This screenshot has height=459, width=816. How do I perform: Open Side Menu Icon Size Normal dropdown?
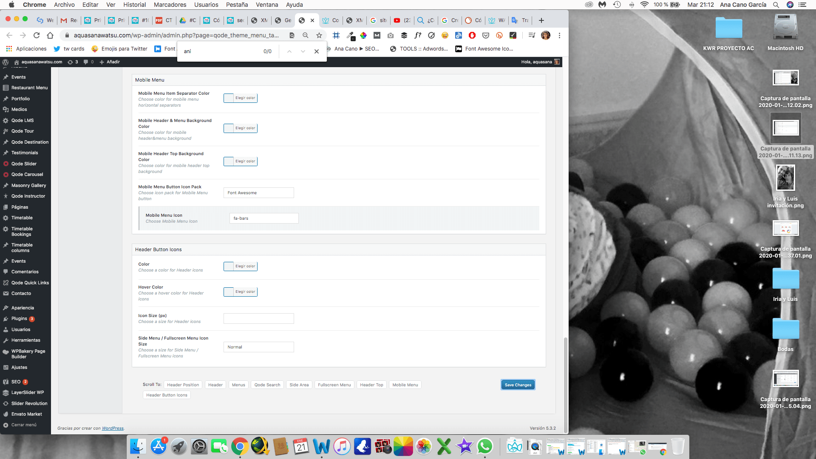(258, 347)
